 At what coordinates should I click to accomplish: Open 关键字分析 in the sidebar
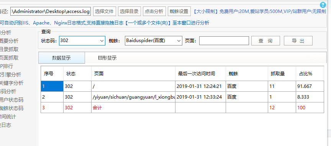(x=11, y=83)
